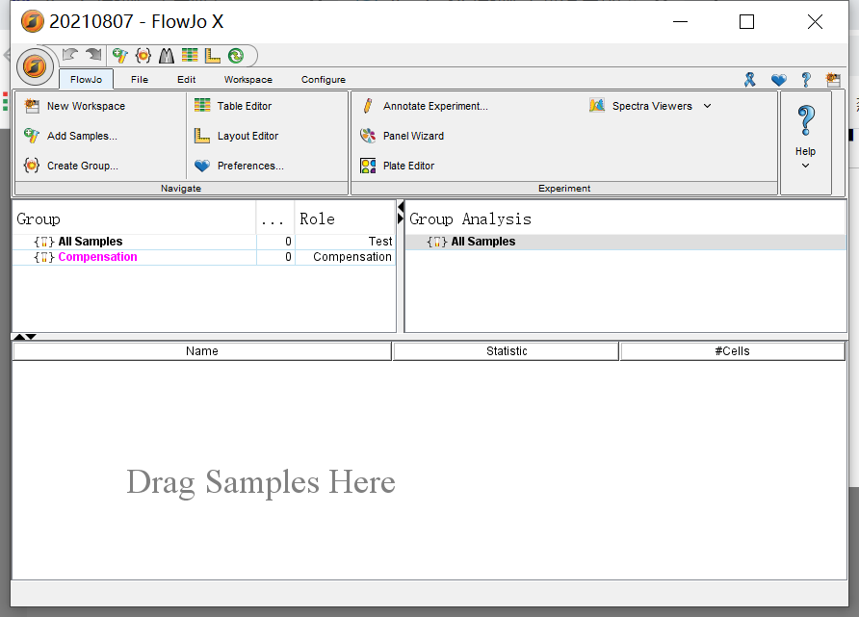Click the blue heart icon beside the tabs
This screenshot has height=617, width=859.
pyautogui.click(x=778, y=80)
